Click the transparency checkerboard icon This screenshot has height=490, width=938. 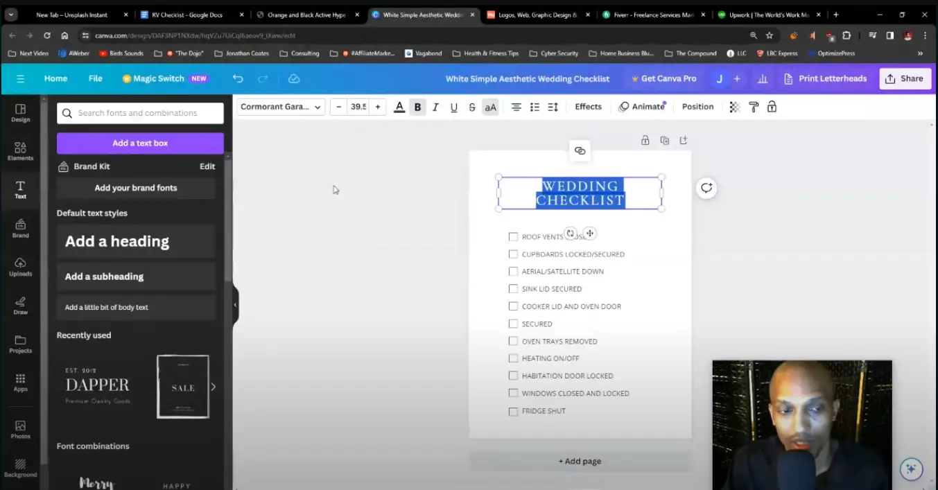coord(733,107)
